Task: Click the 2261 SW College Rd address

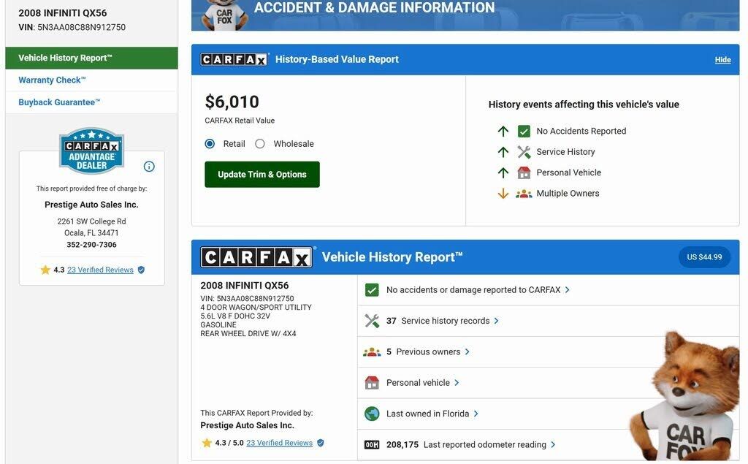Action: coord(91,221)
